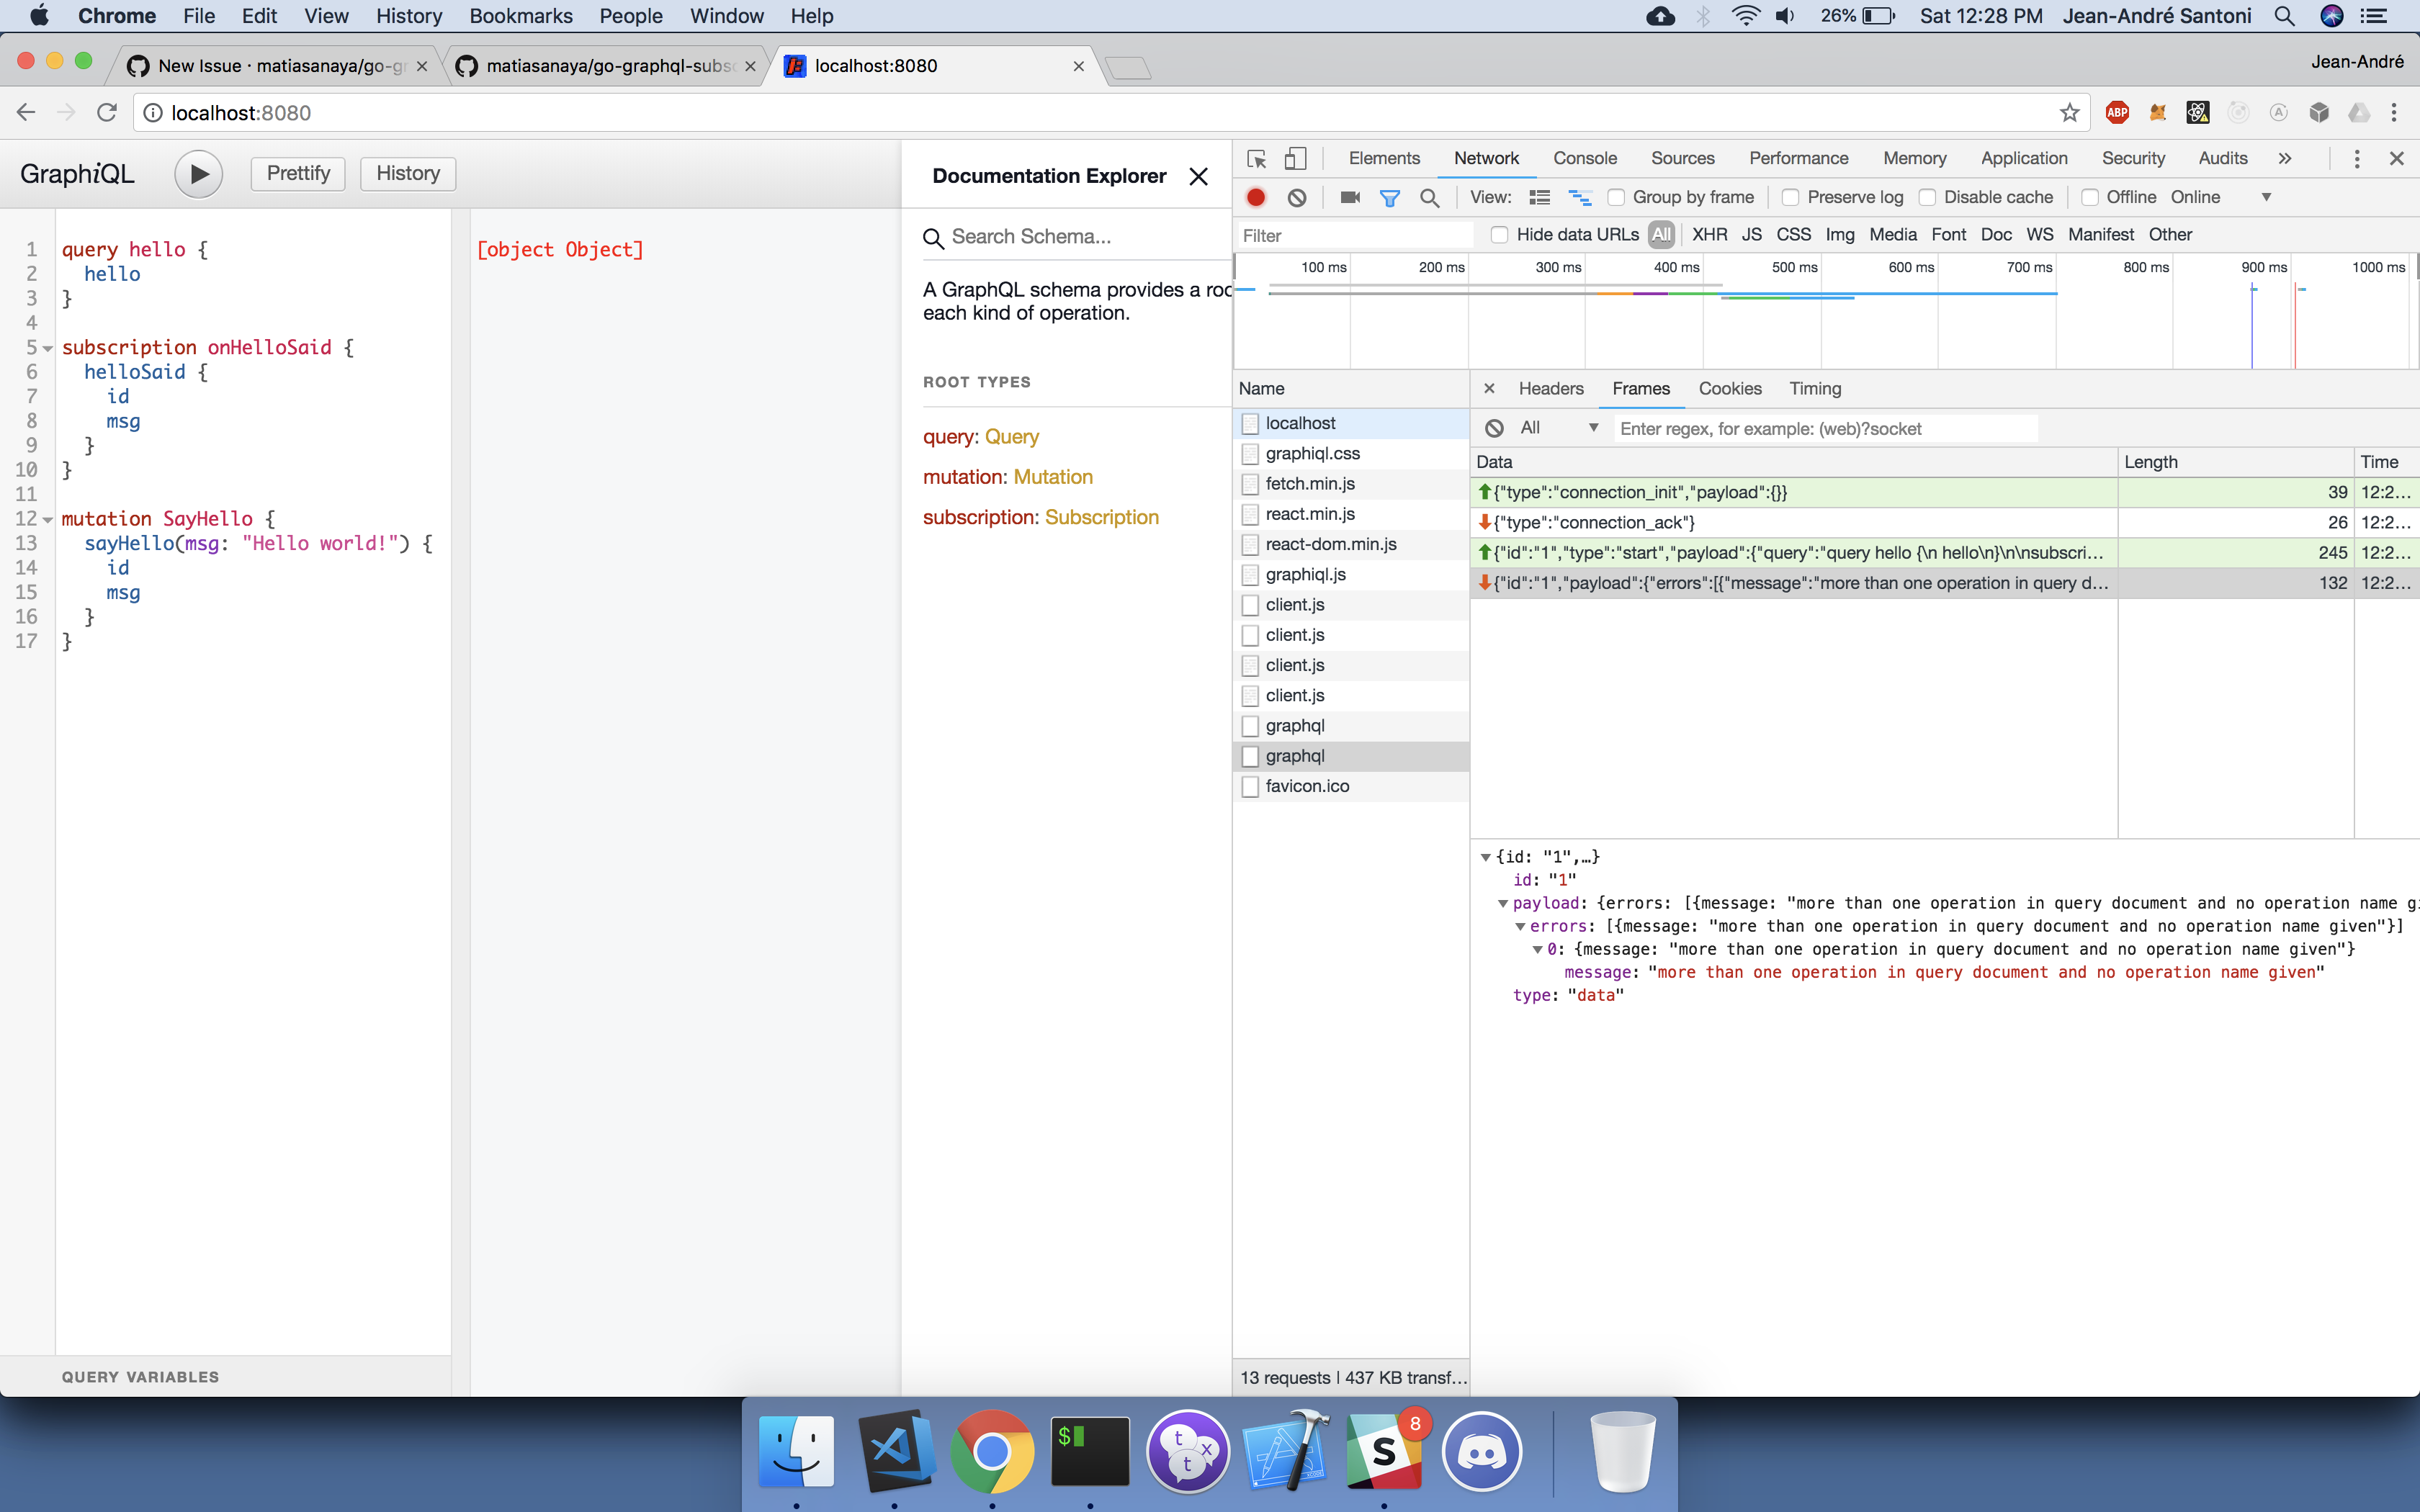Click the red network record button

click(x=1256, y=198)
